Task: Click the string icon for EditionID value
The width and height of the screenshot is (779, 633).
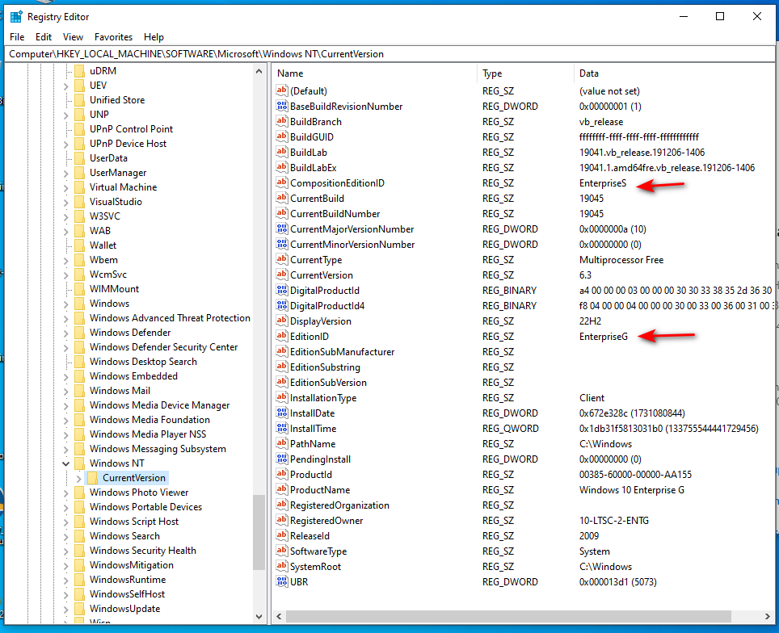Action: [282, 336]
